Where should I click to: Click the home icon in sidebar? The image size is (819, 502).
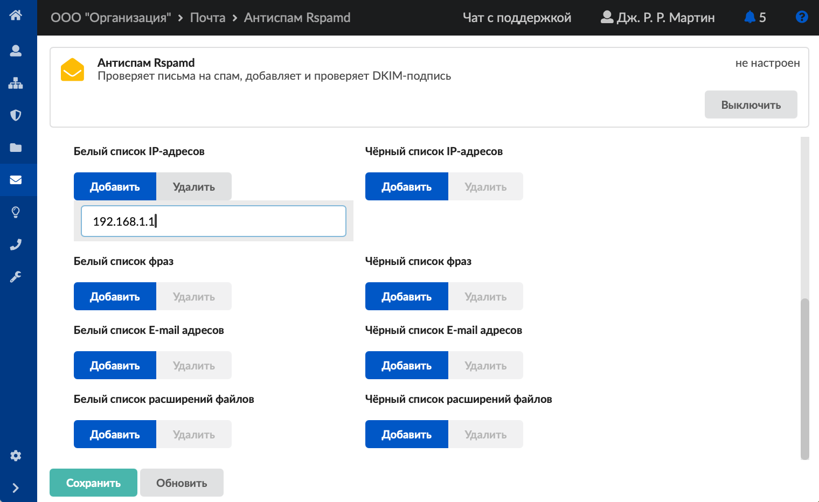[16, 15]
